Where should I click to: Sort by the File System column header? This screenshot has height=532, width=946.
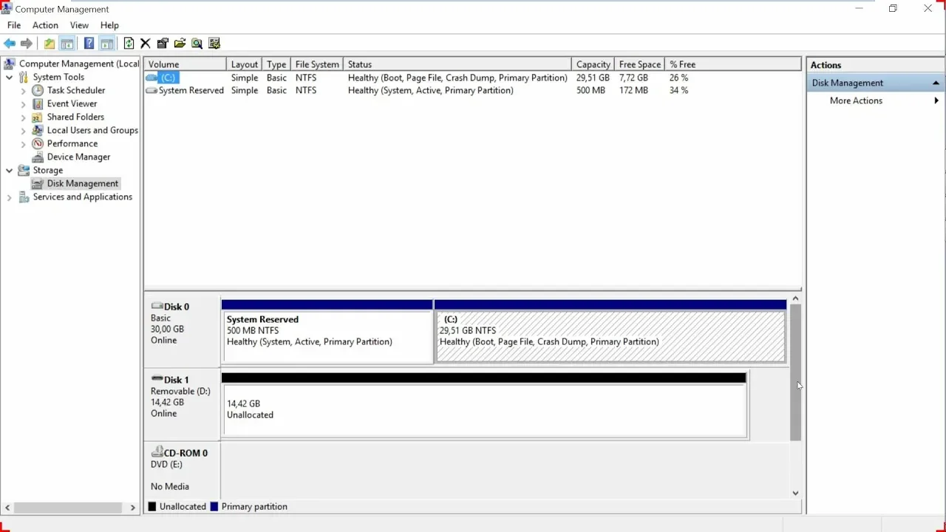coord(317,64)
